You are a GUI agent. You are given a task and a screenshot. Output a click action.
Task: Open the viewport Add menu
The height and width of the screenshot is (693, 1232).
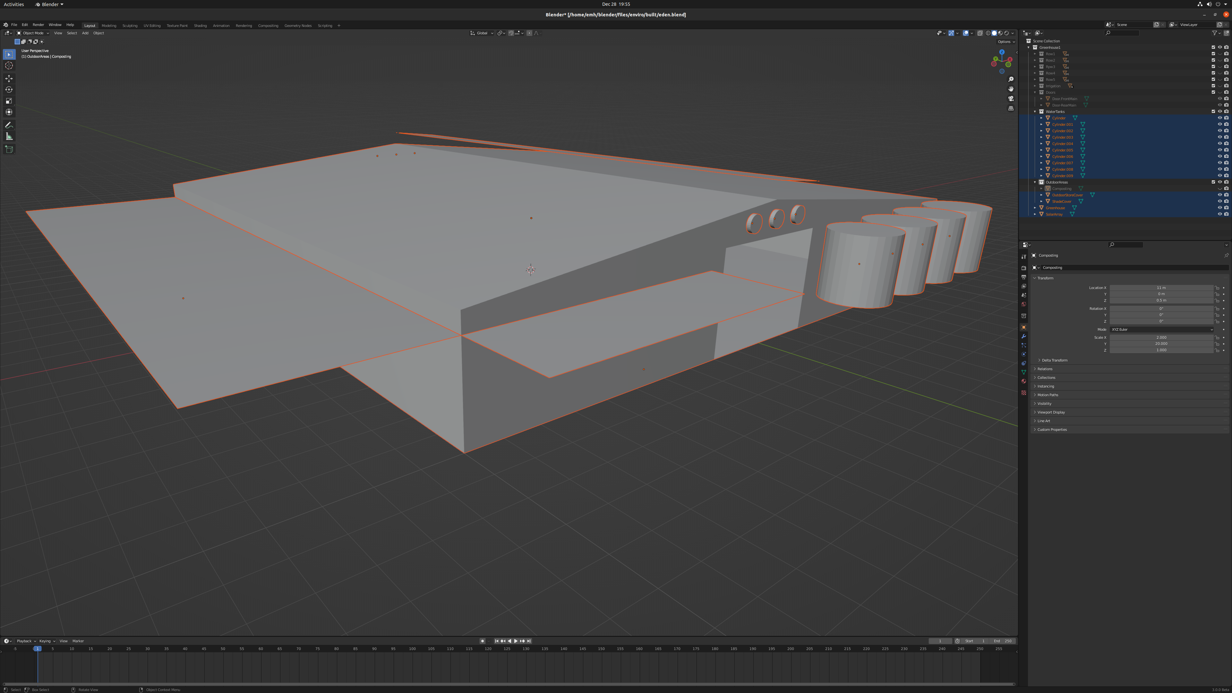pos(85,33)
